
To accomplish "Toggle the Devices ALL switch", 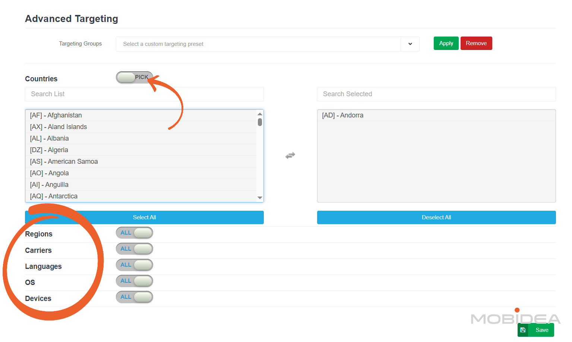I will pos(134,297).
